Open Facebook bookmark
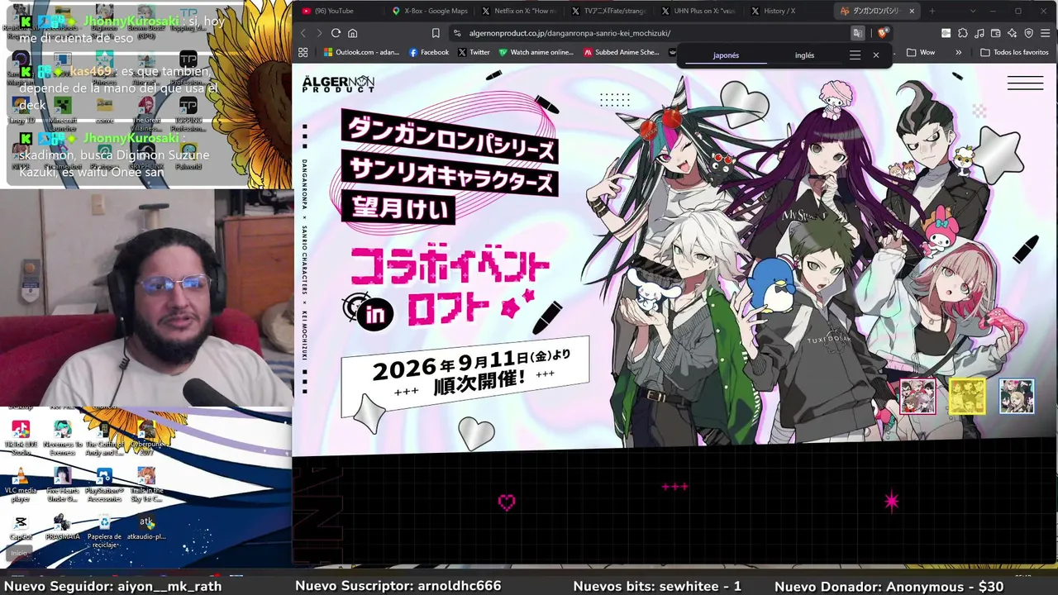This screenshot has height=595, width=1058. 429,52
